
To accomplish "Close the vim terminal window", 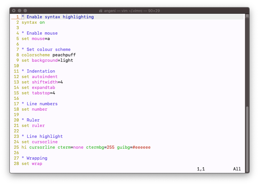I will coord(14,11).
